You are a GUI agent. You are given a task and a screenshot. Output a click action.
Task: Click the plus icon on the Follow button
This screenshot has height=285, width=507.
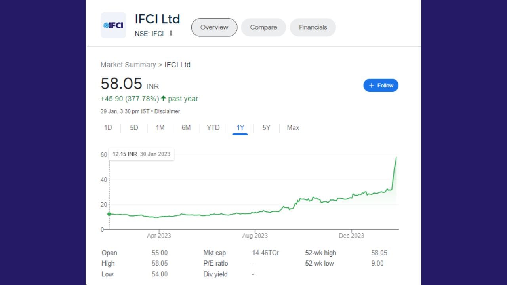[x=371, y=85]
